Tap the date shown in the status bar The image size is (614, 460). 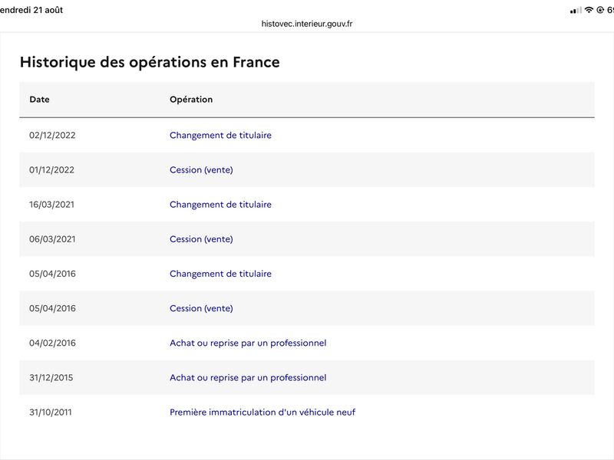pos(31,10)
